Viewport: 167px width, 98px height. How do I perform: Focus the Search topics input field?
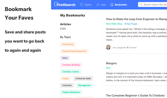(x=153, y=4)
